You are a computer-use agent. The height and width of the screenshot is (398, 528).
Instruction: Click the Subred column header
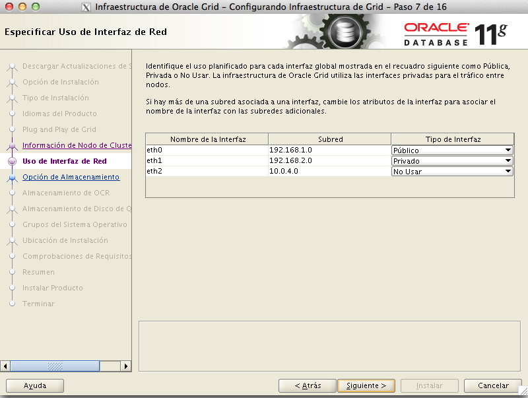click(x=329, y=139)
